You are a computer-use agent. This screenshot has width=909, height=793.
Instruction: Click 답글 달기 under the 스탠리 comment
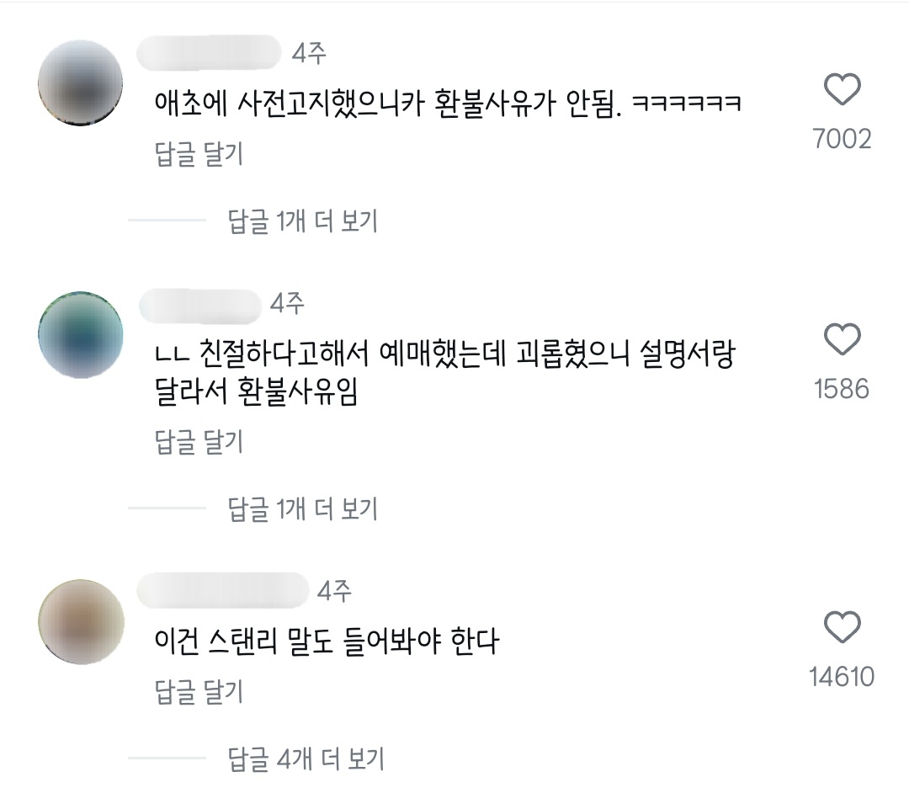199,692
